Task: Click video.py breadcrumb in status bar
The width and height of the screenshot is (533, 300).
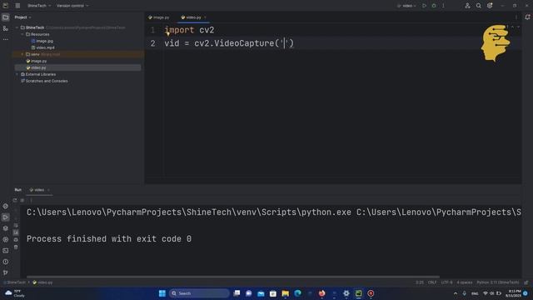Action: pos(42,282)
